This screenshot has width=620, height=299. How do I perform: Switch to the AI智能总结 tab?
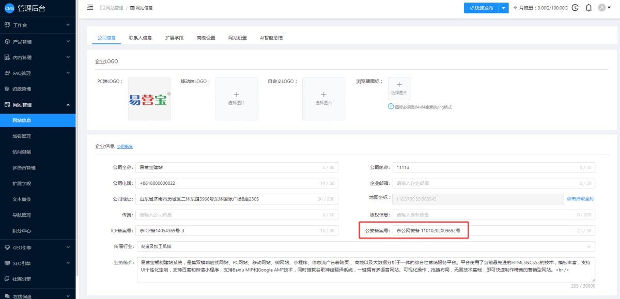(x=271, y=38)
